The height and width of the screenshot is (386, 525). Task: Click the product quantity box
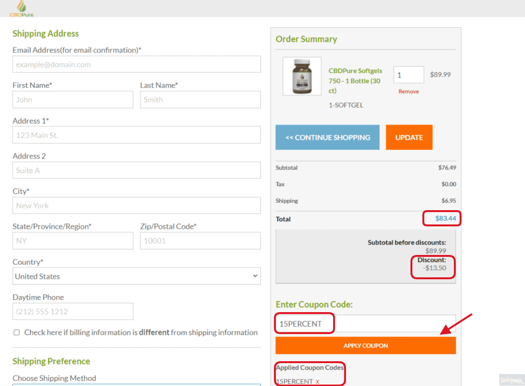click(409, 75)
